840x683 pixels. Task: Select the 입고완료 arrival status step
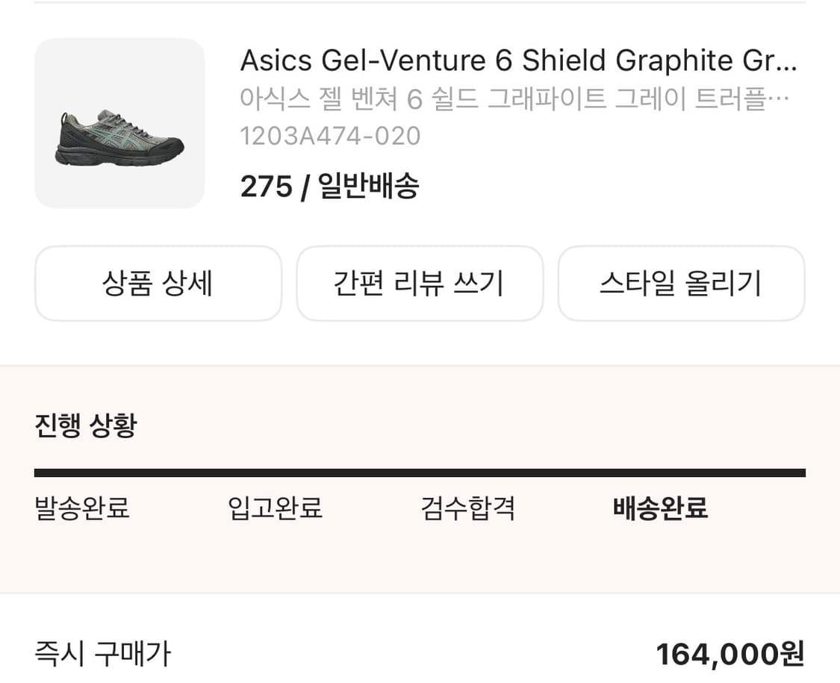pyautogui.click(x=273, y=508)
